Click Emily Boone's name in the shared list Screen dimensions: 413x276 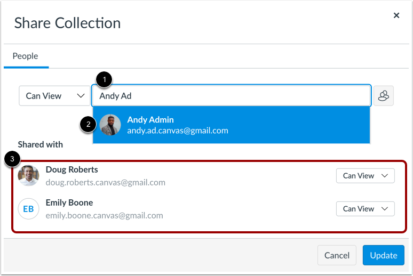(69, 202)
